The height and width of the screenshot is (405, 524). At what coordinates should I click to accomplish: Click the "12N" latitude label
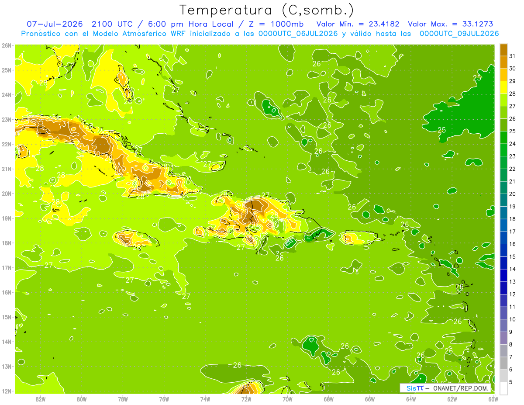click(7, 391)
